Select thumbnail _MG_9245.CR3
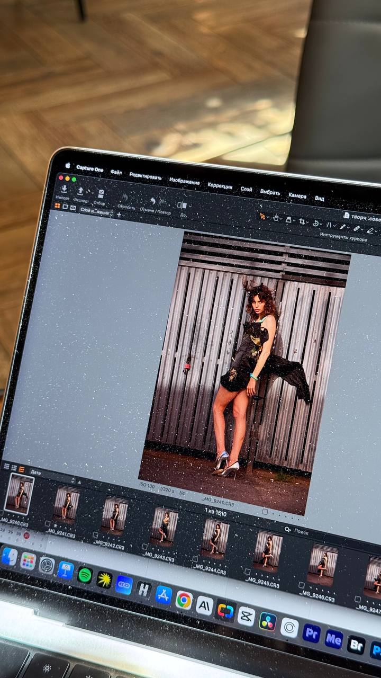The width and height of the screenshot is (381, 678). point(267,551)
